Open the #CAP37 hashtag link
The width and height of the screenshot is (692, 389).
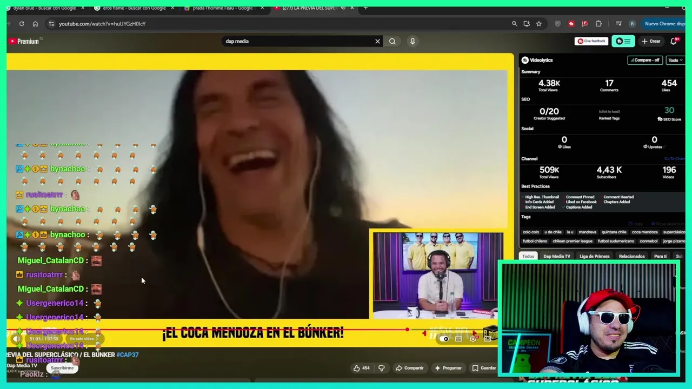coord(128,355)
